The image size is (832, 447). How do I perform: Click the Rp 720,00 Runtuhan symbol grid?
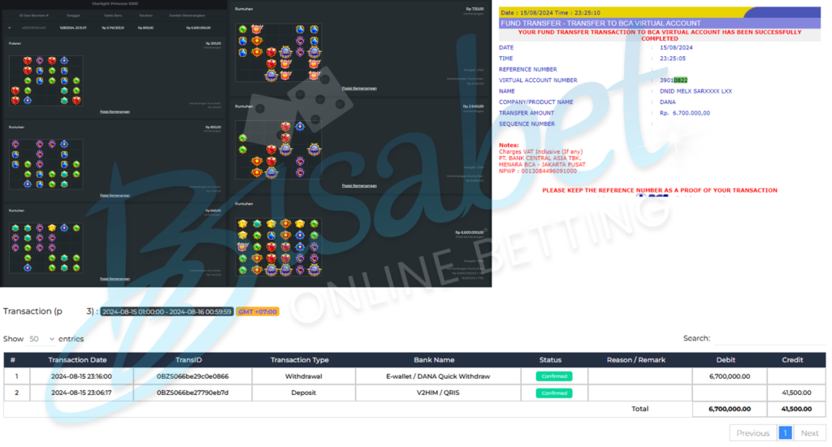pos(279,53)
